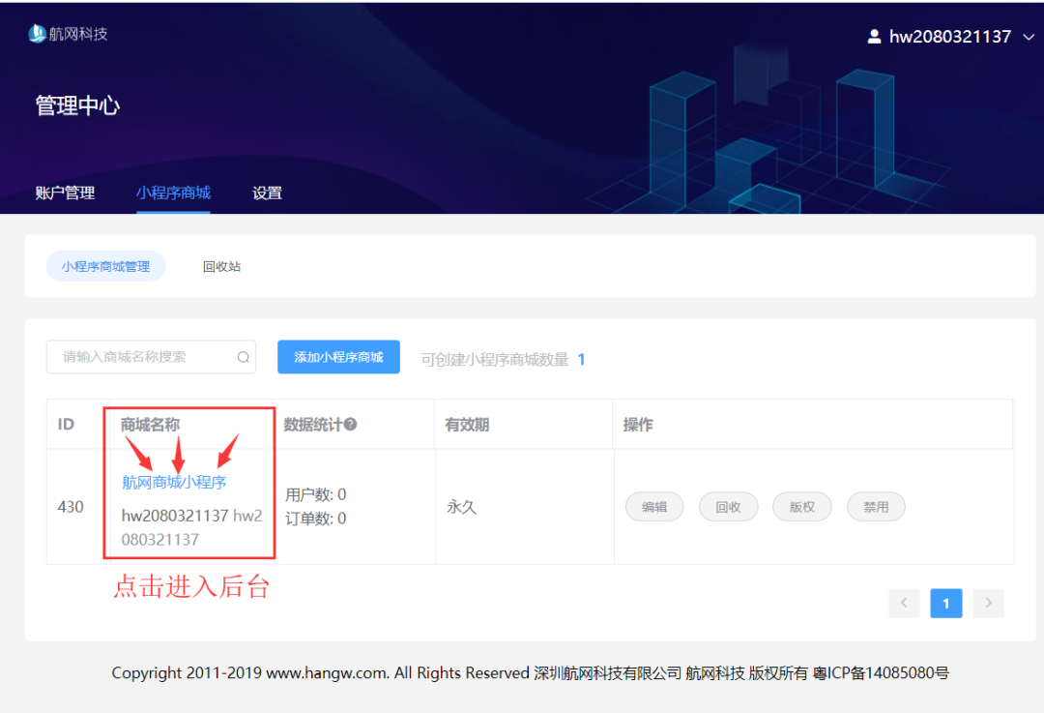Viewport: 1044px width, 713px height.
Task: Click www.hangw.com in the footer
Action: pos(327,673)
